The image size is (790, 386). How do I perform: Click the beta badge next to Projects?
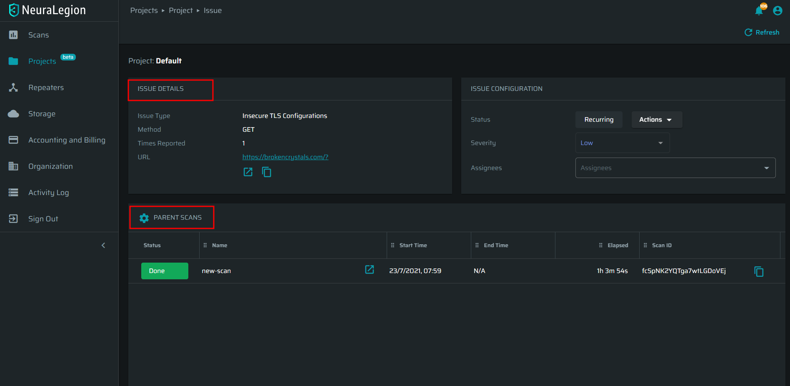[x=68, y=57]
